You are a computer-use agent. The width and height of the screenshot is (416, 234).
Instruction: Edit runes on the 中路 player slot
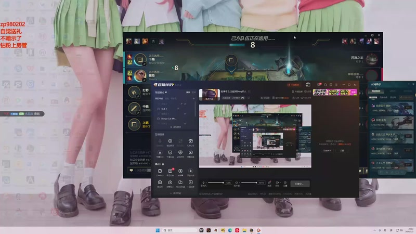138,113
